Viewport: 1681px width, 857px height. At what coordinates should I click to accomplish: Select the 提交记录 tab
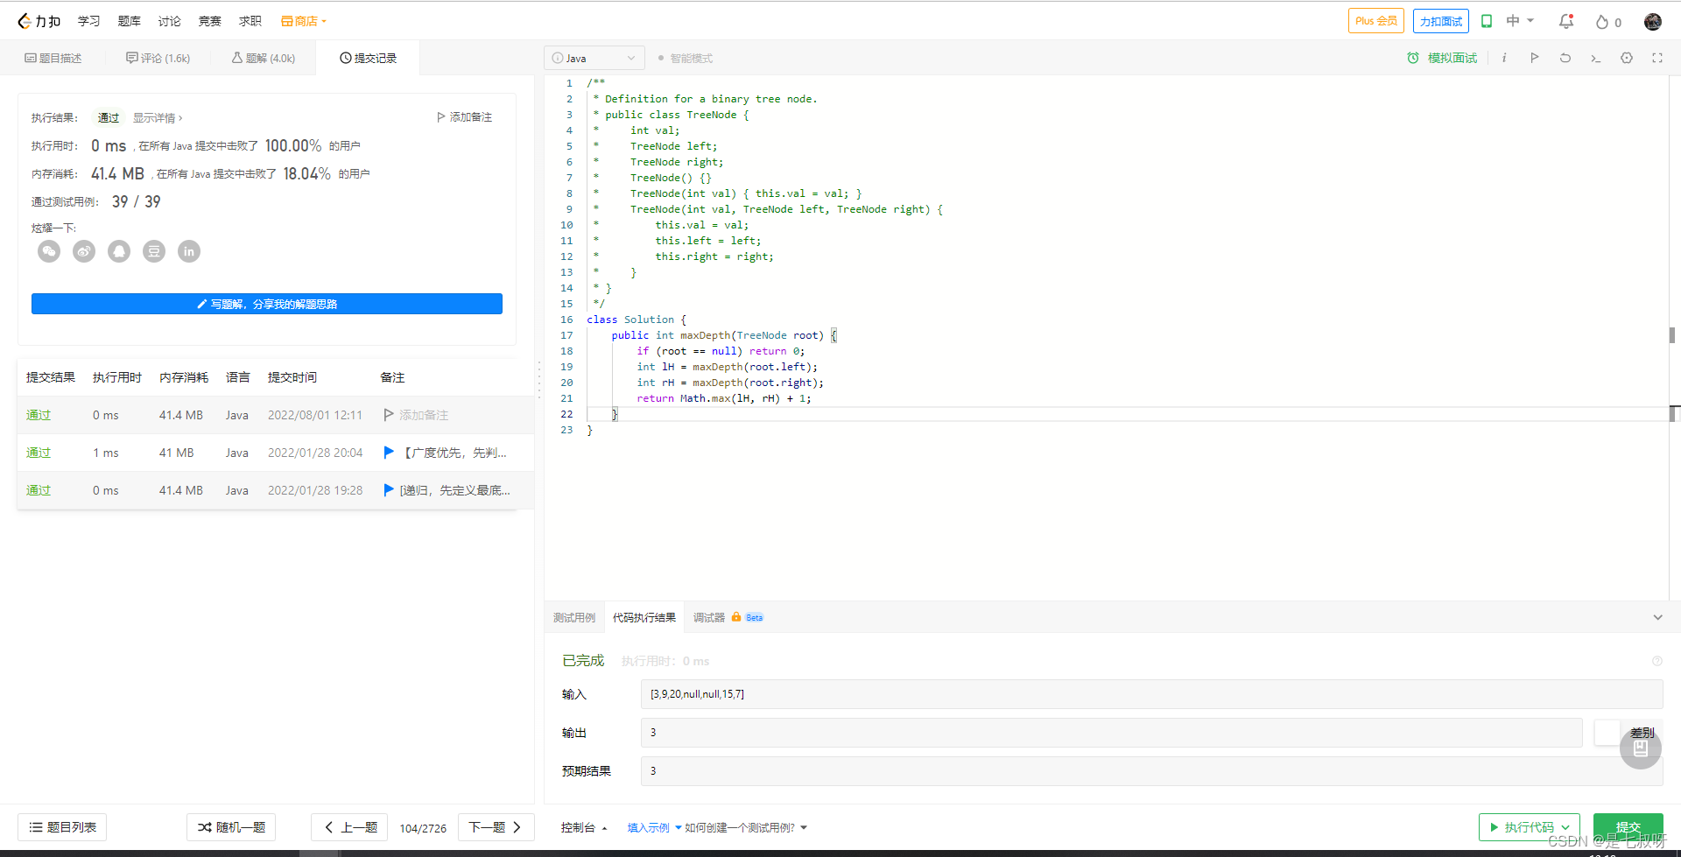[x=368, y=58]
